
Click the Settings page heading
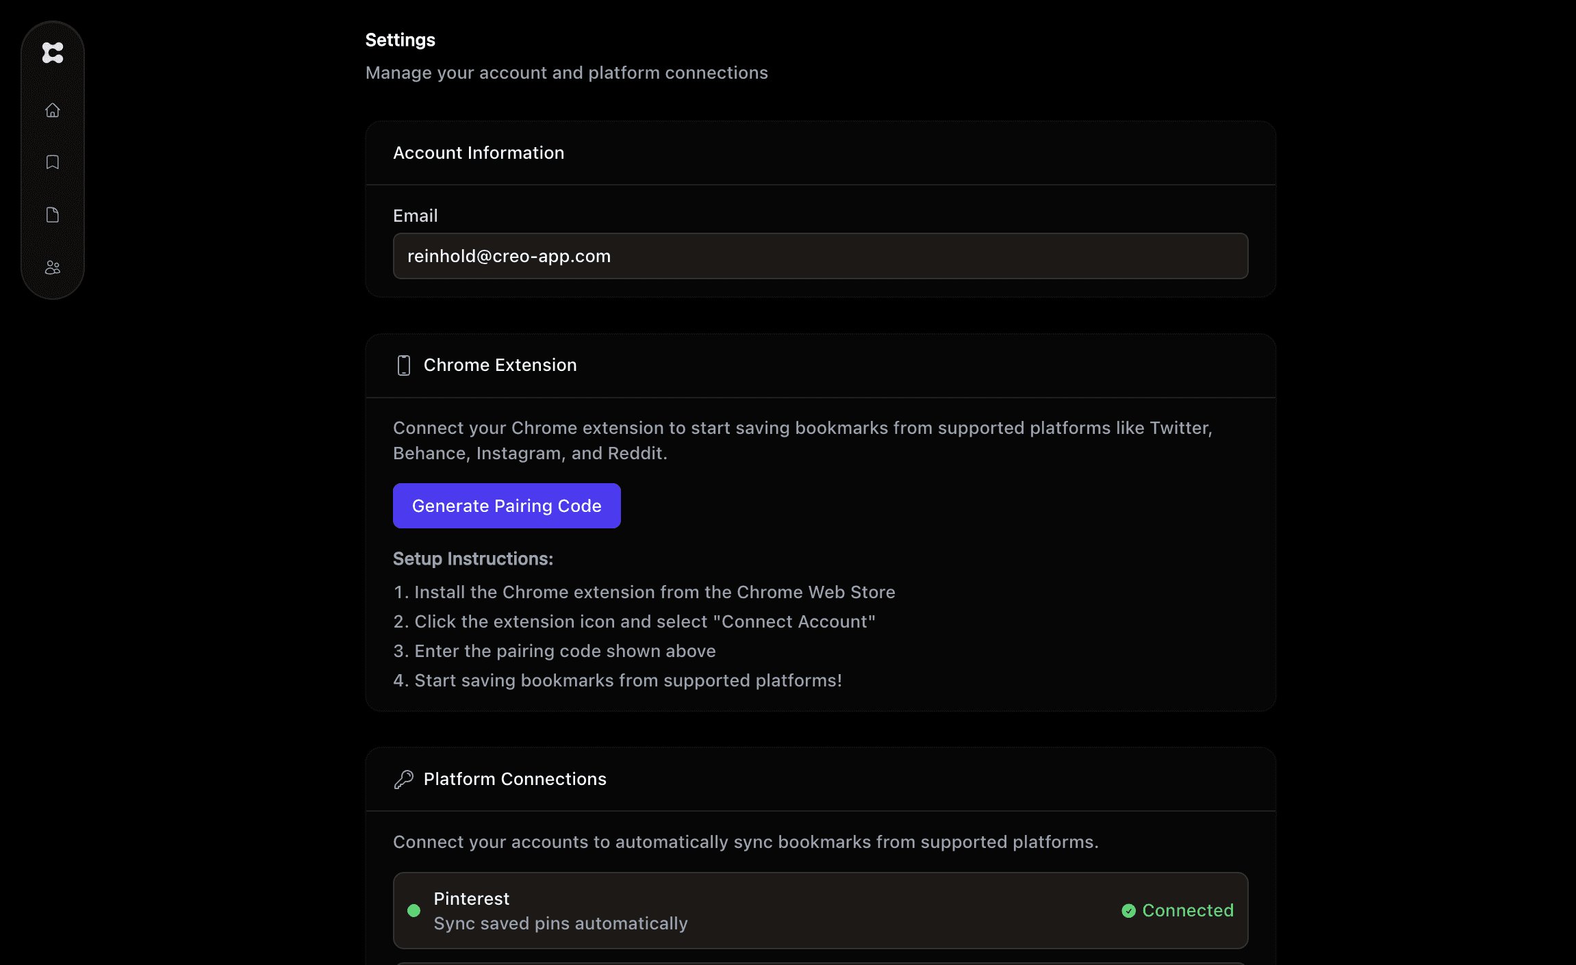400,40
